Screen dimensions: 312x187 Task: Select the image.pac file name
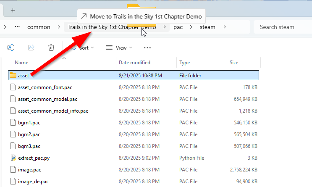pos(30,170)
